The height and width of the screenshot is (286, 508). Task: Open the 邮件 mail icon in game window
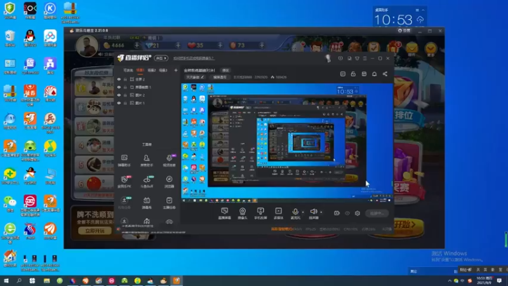click(411, 50)
